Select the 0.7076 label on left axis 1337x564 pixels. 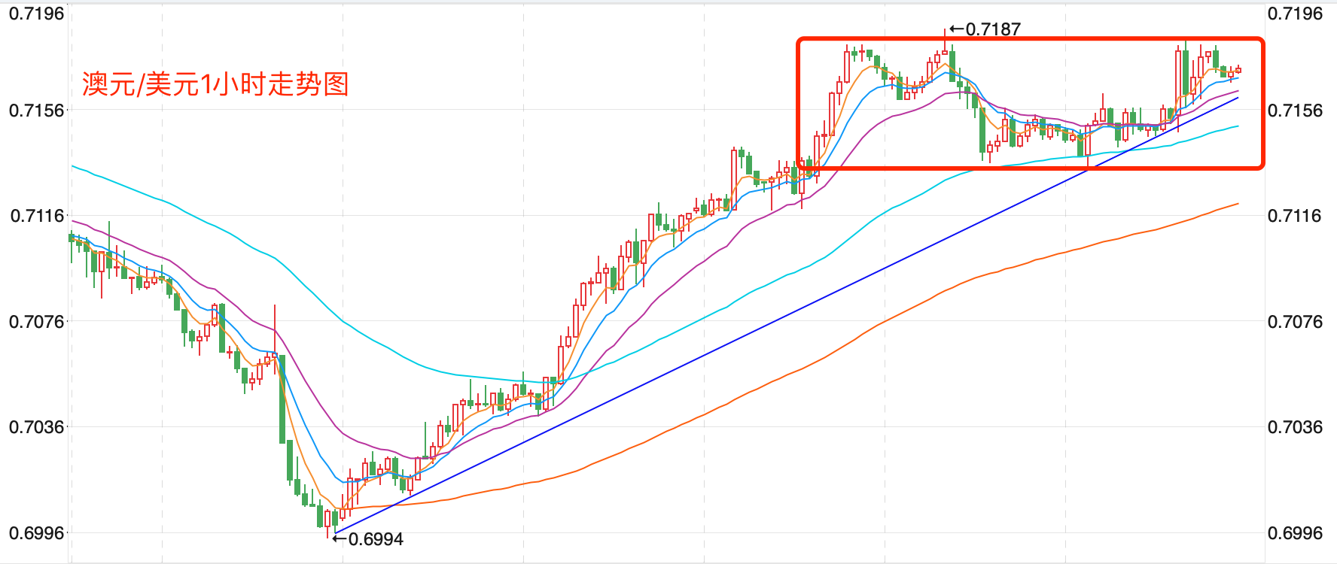pyautogui.click(x=36, y=322)
